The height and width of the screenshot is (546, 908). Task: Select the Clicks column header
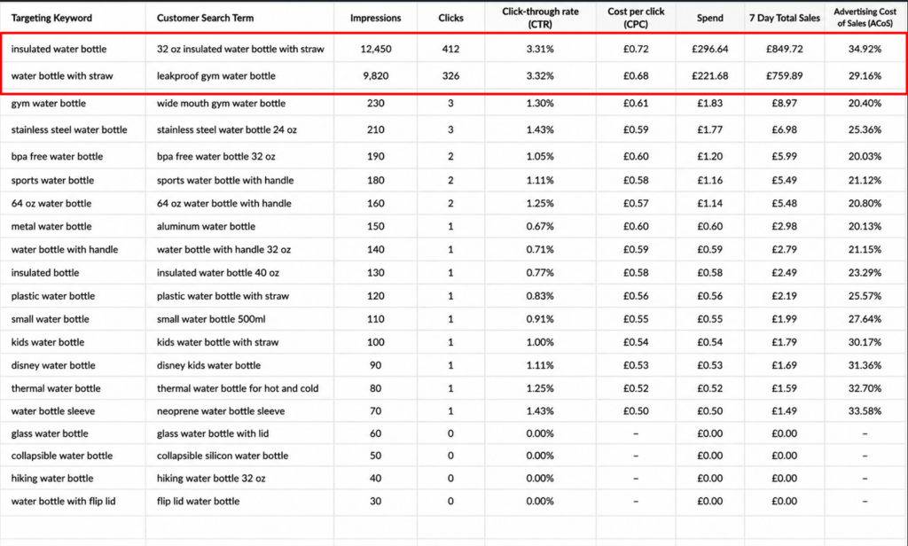click(450, 18)
